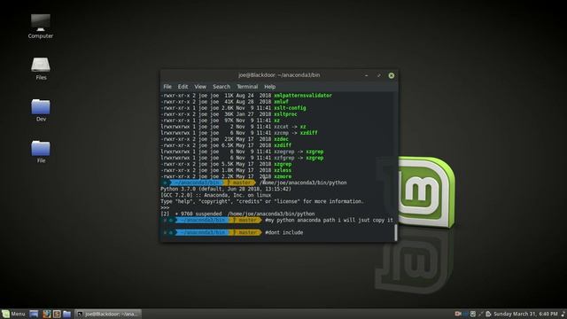Open the Edit menu in terminal

[x=183, y=87]
